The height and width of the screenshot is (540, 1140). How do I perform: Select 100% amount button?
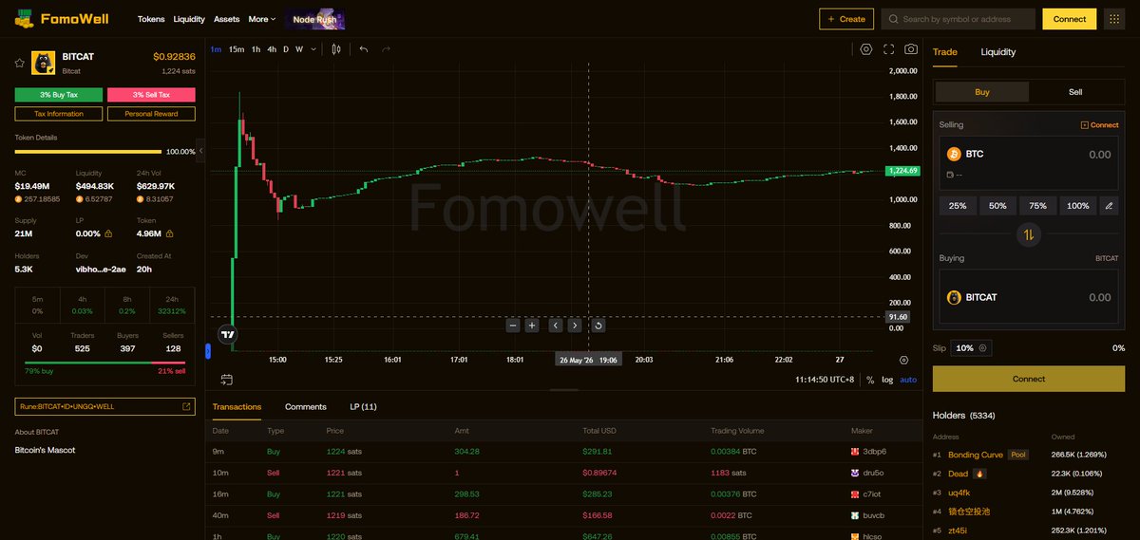pos(1078,206)
